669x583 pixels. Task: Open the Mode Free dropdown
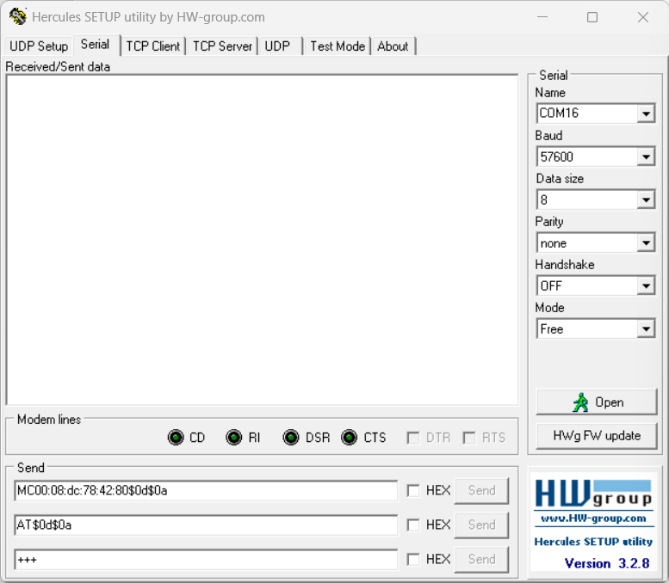[x=646, y=329]
